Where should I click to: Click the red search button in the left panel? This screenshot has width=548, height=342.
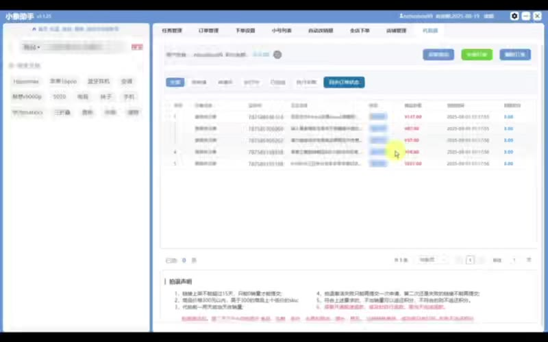(x=137, y=48)
